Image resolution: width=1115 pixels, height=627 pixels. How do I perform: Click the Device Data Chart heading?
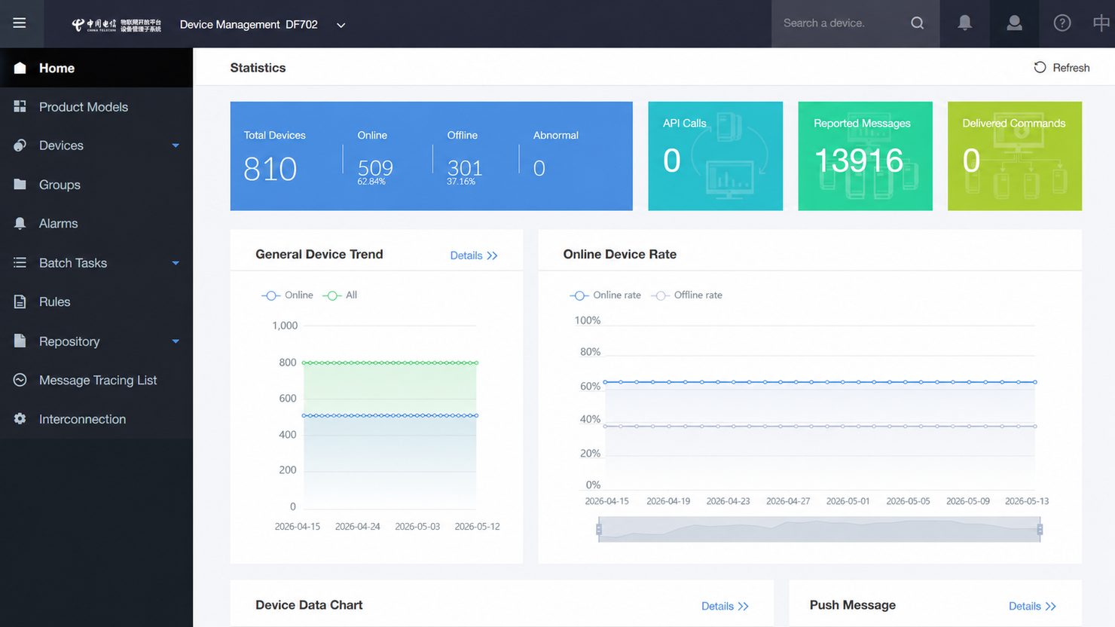pos(309,605)
